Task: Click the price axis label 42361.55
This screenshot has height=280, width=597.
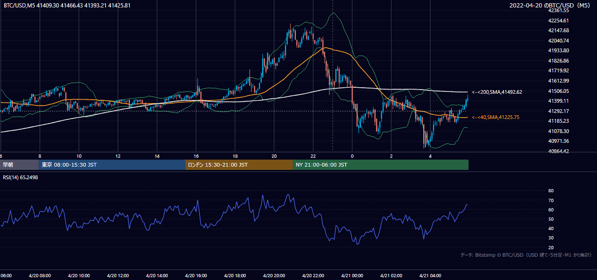Action: 559,10
